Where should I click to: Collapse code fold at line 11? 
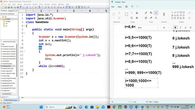point(24,51)
